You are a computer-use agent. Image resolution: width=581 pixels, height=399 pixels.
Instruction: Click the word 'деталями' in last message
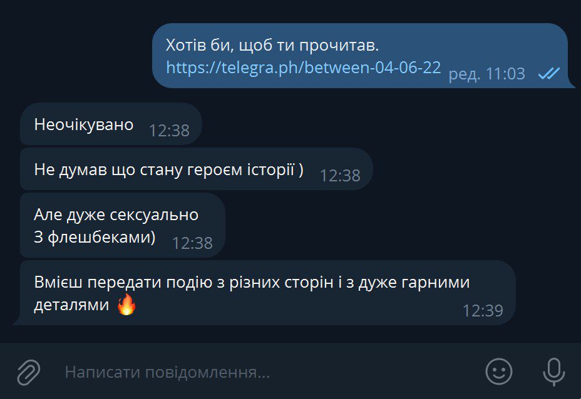coord(71,305)
